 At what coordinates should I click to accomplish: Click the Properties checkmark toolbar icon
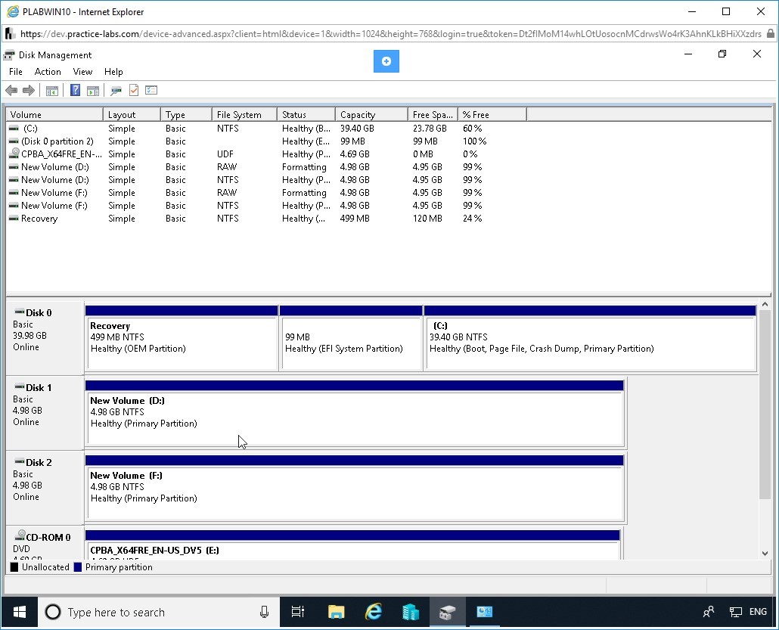[x=134, y=90]
